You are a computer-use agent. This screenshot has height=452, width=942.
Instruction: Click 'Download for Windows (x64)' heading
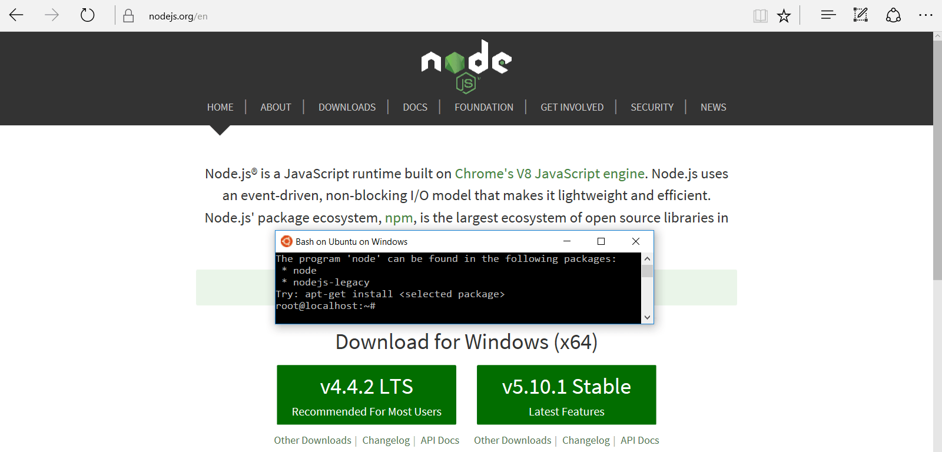tap(466, 342)
